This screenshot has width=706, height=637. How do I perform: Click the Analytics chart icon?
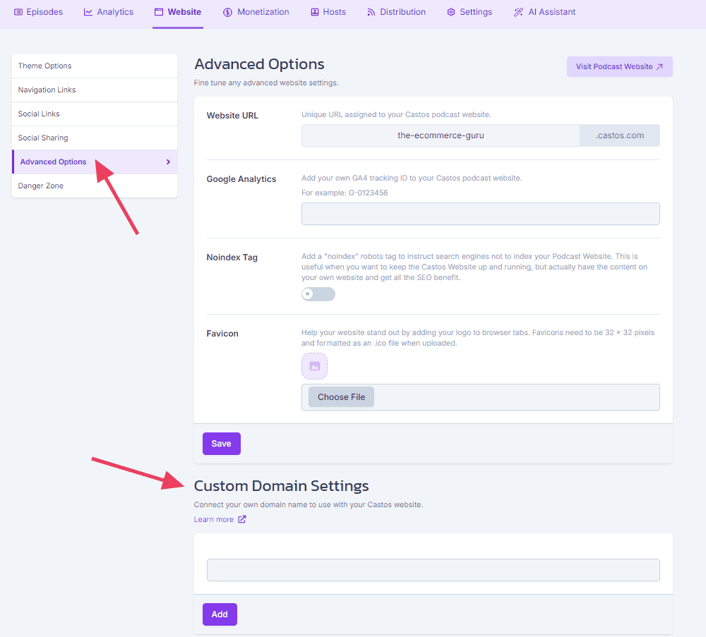coord(88,12)
